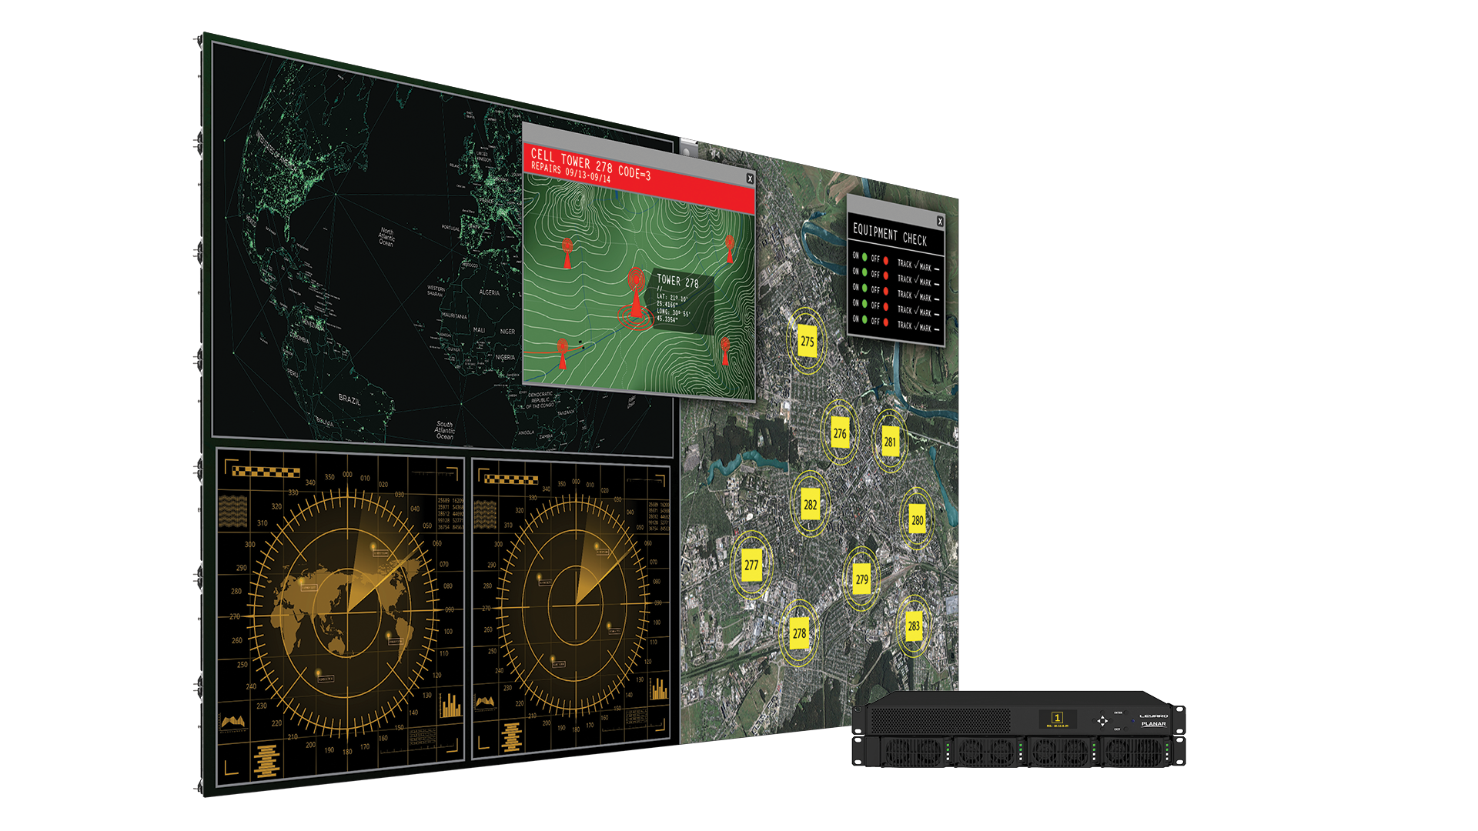
Task: Click the BRAZIL label on world map
Action: 349,400
